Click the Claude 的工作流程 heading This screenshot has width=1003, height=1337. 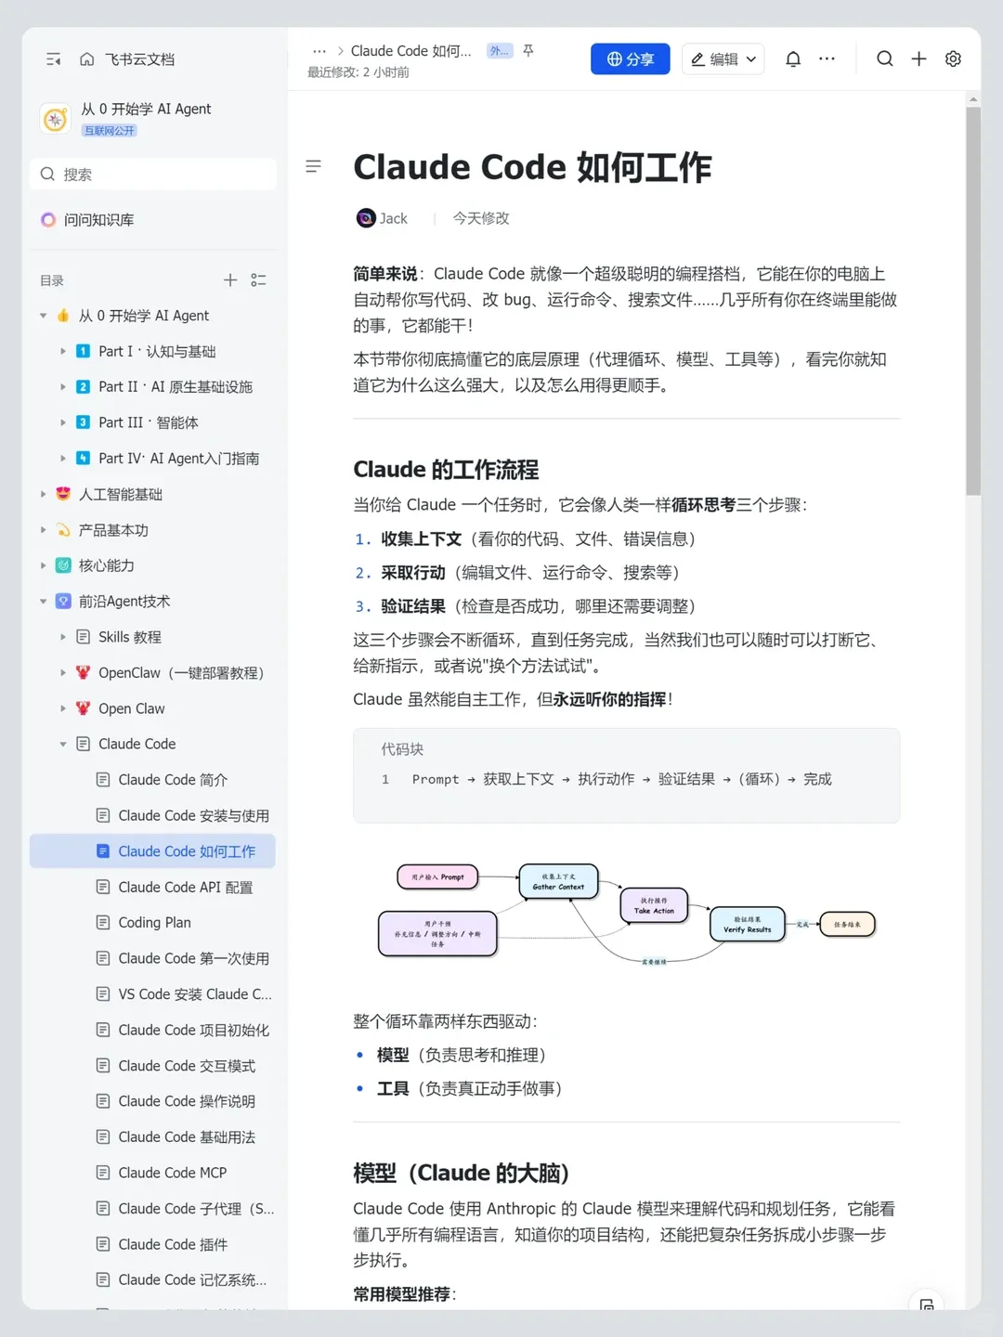pyautogui.click(x=446, y=470)
